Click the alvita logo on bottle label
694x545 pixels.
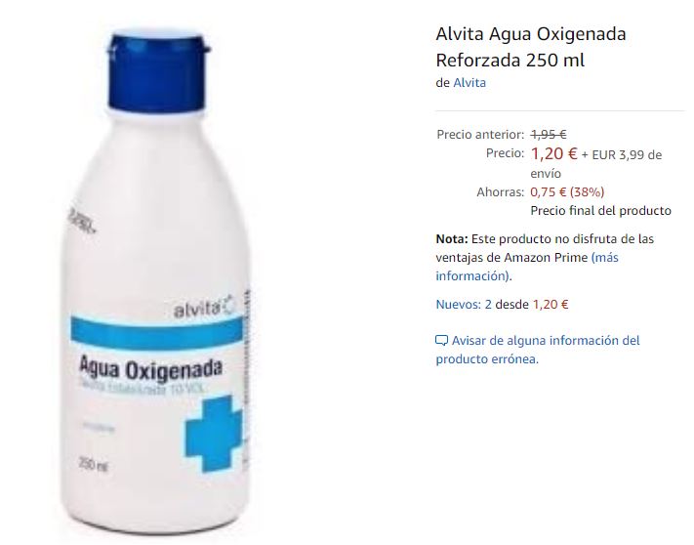point(205,308)
